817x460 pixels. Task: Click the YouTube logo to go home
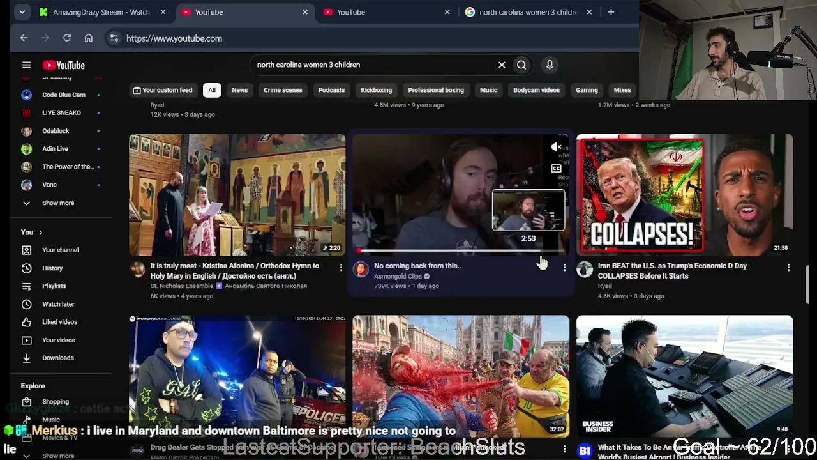click(x=64, y=65)
